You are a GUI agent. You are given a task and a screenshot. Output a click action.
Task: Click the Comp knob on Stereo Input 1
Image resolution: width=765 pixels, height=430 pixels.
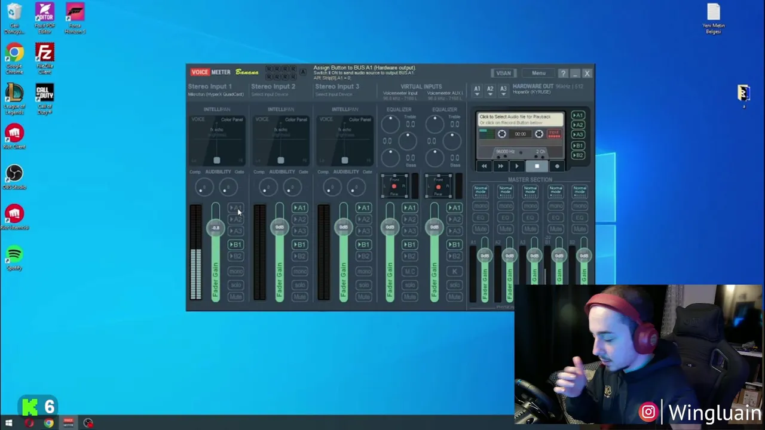(204, 188)
